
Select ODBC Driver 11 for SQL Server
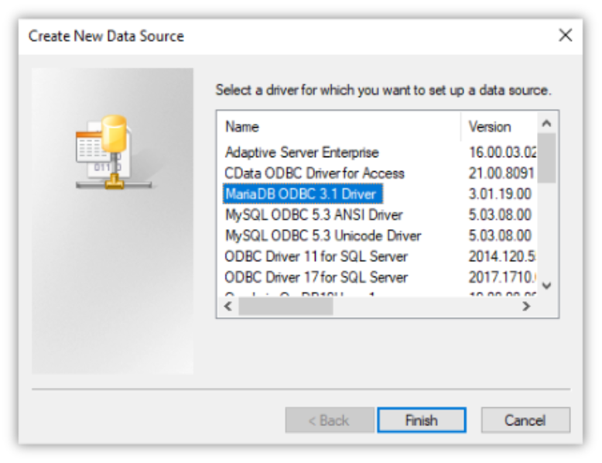click(x=316, y=256)
